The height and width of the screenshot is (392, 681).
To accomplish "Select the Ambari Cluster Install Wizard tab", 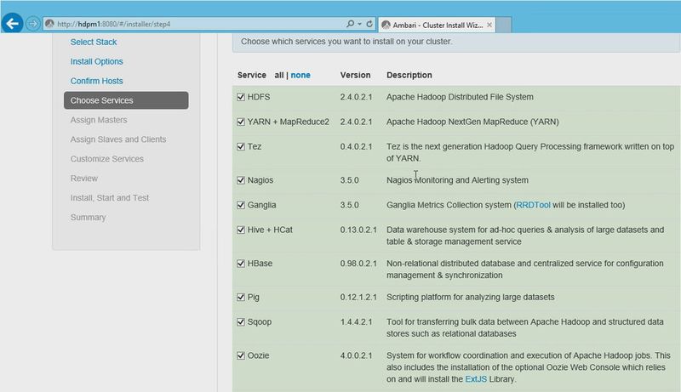I will click(438, 26).
